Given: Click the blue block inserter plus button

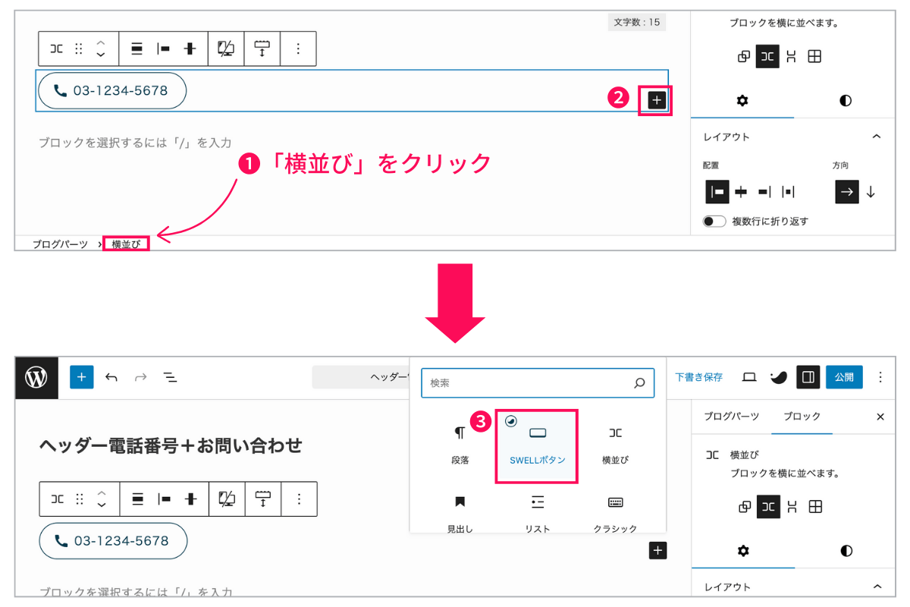Looking at the screenshot, I should (x=82, y=377).
